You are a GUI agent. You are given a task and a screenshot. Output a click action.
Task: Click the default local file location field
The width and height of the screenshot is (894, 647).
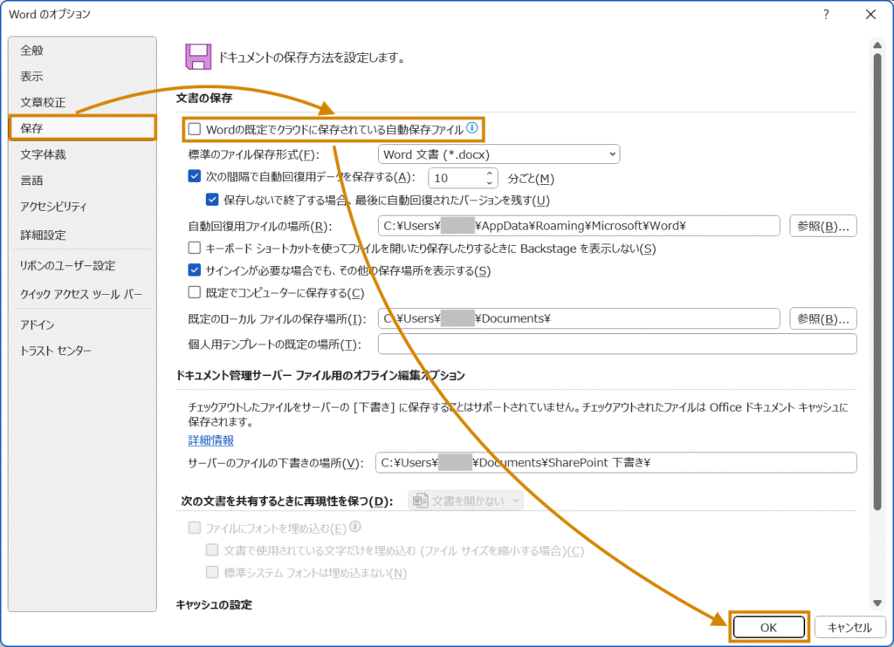[579, 318]
